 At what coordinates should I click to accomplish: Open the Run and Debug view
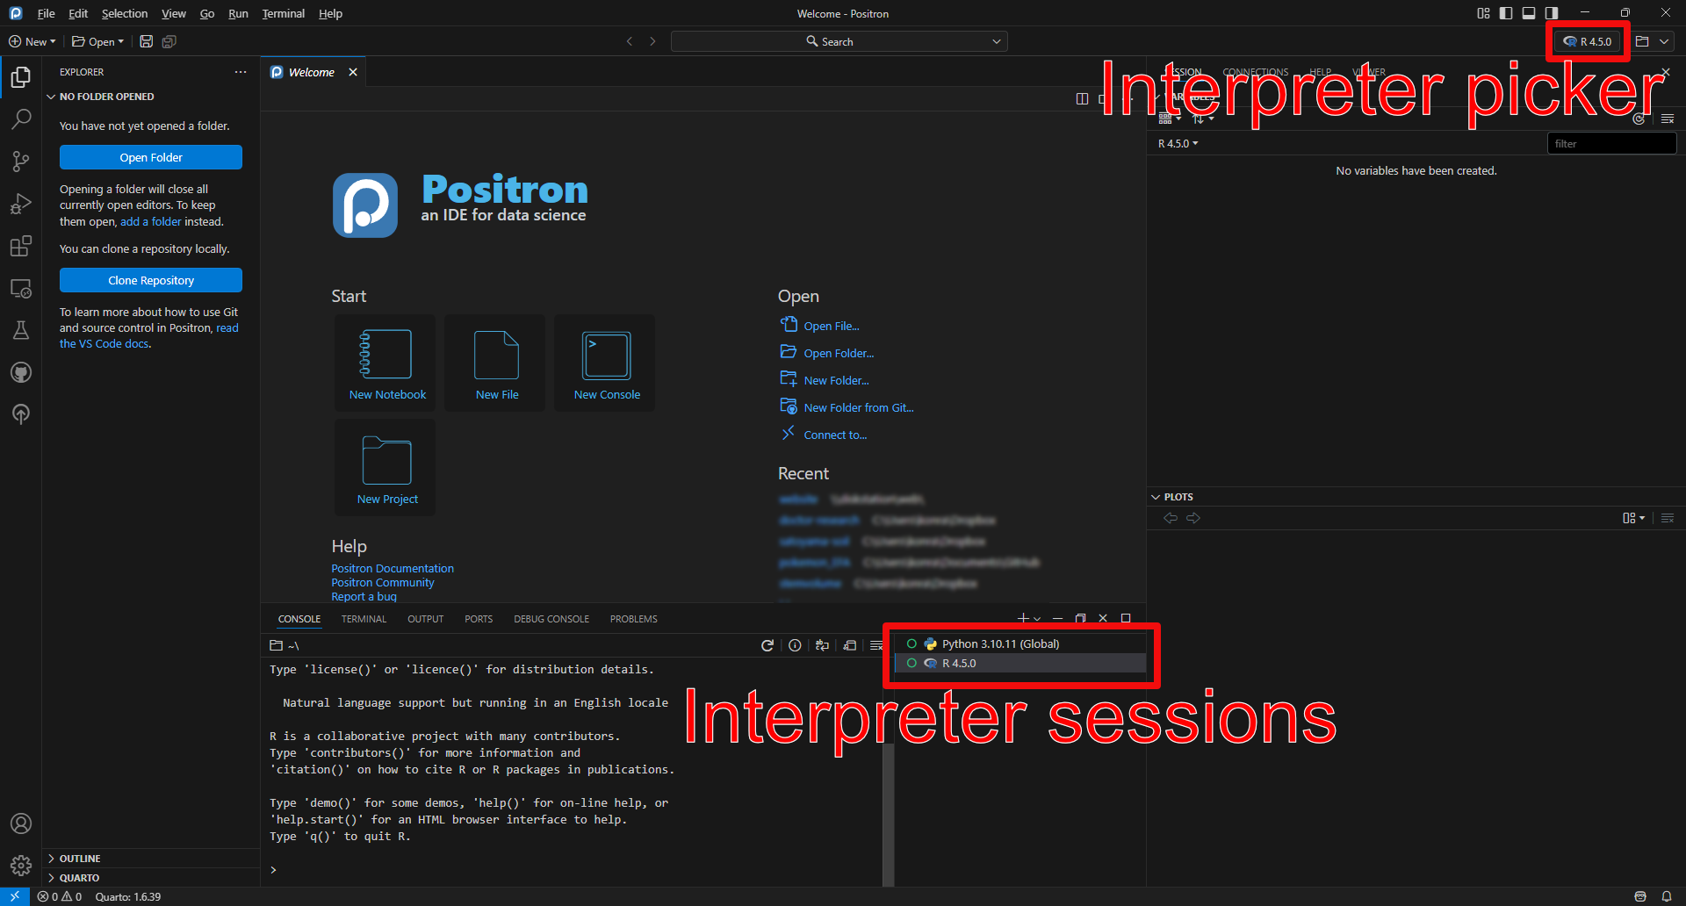pos(20,204)
